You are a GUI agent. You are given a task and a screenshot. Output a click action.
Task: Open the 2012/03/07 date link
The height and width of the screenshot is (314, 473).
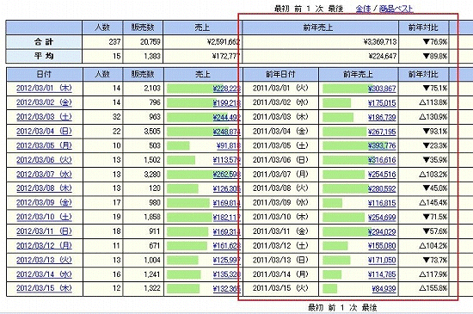click(44, 175)
